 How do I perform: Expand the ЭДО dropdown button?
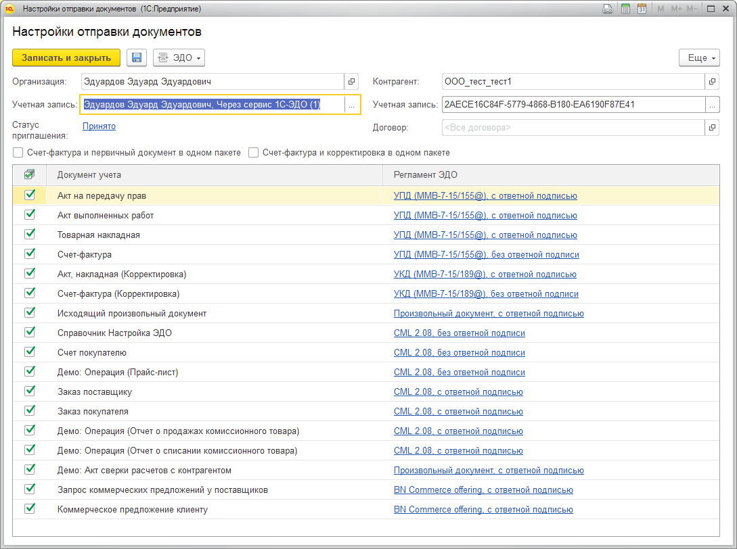(179, 57)
